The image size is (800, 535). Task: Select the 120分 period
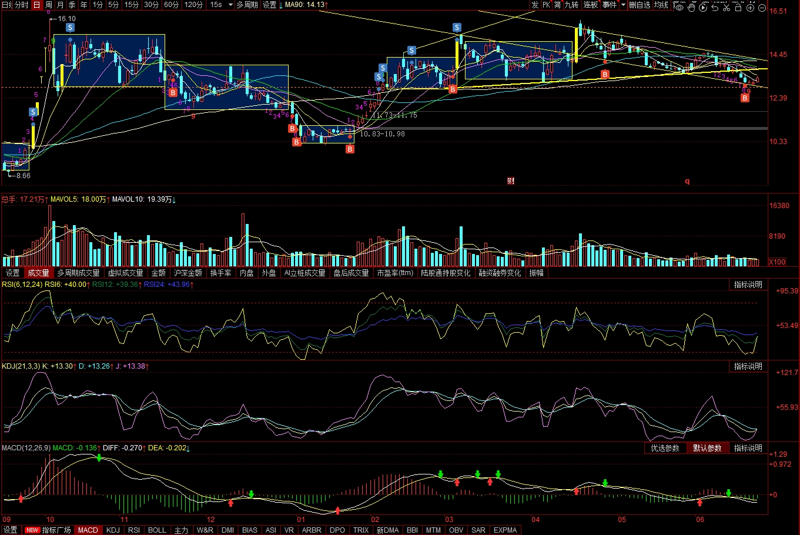(x=193, y=5)
